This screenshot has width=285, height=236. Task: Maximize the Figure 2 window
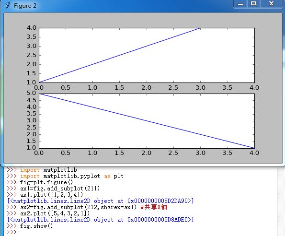click(x=253, y=4)
